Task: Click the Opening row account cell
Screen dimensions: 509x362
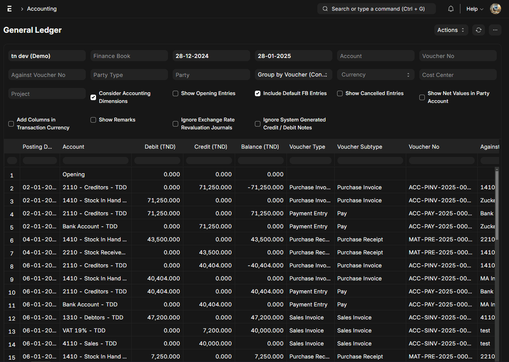Action: 95,174
